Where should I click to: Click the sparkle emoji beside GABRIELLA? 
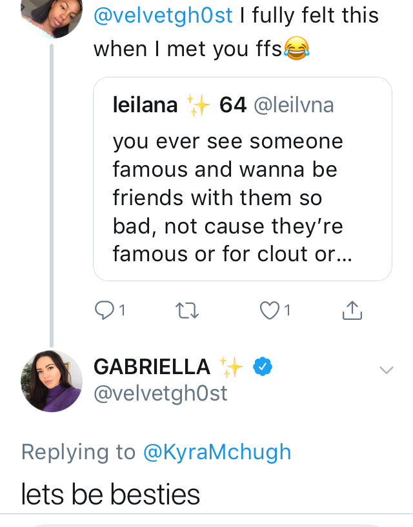230,367
